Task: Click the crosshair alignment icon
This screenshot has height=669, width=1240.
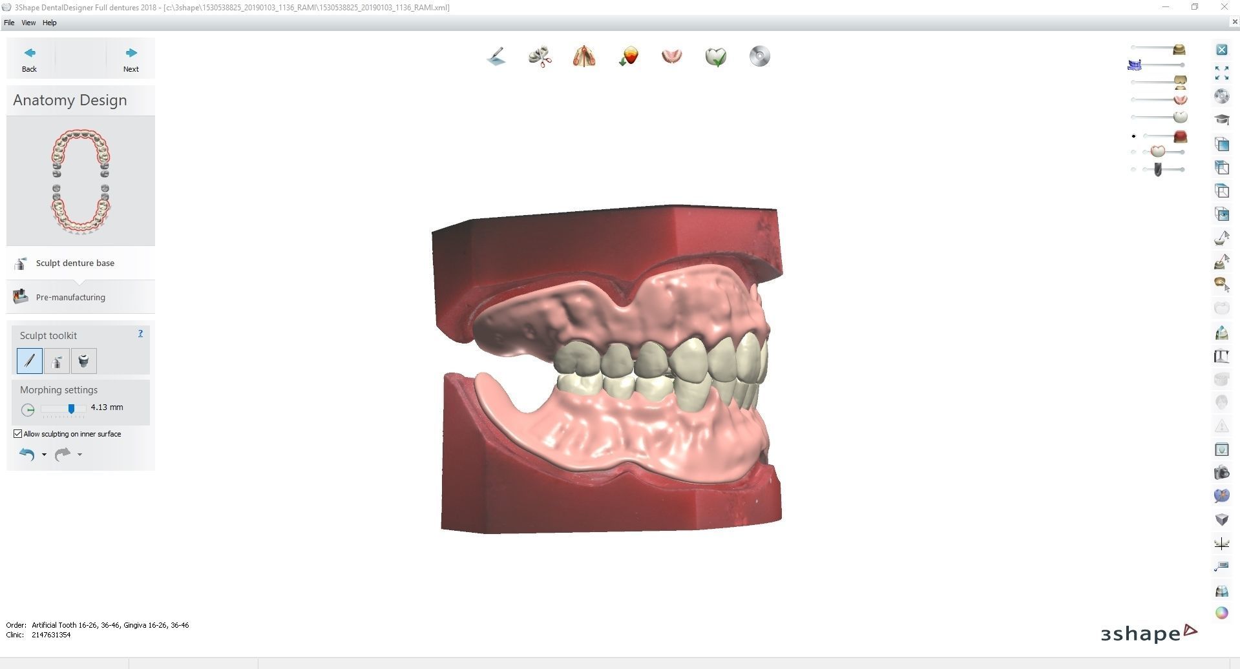Action: (x=1222, y=544)
